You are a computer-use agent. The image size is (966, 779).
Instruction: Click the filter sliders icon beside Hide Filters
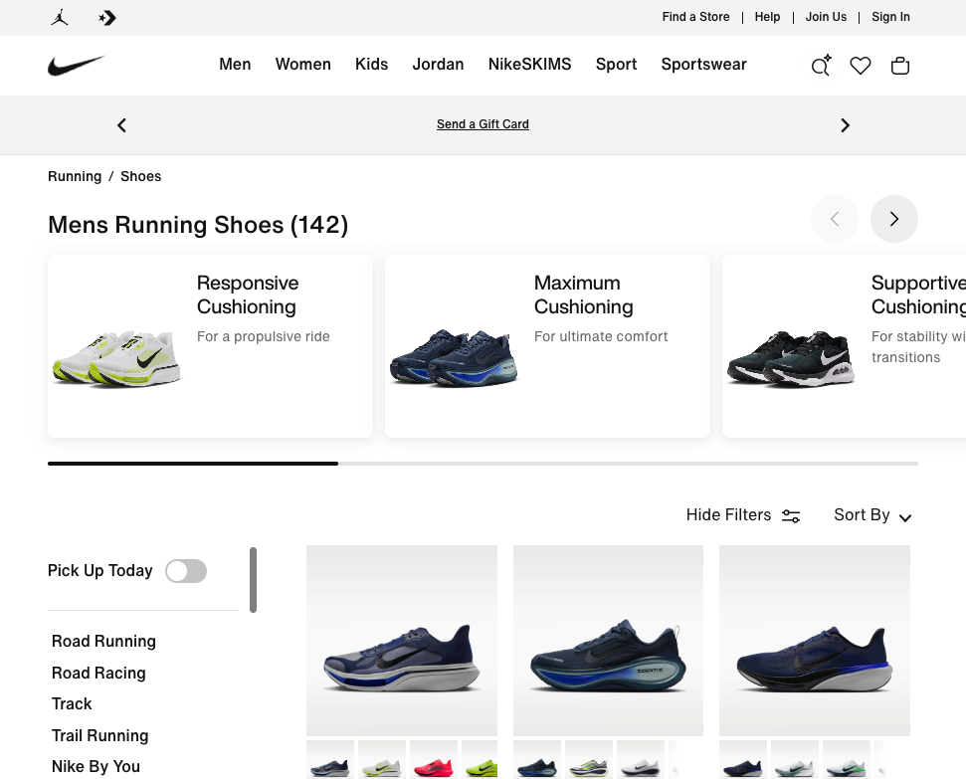click(791, 515)
